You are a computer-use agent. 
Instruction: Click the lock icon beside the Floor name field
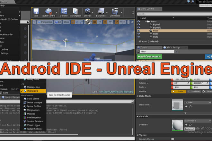tap(177, 52)
